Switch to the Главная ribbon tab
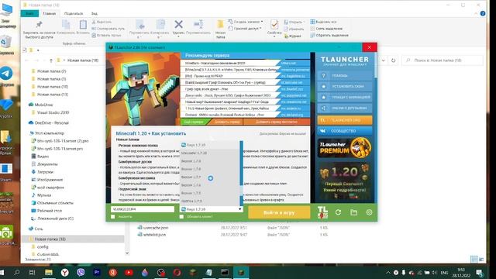The image size is (496, 279). point(50,13)
